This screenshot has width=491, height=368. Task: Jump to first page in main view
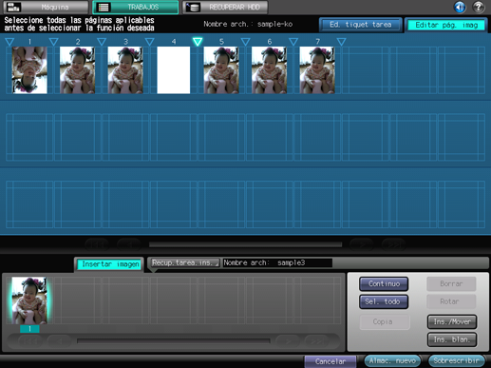pos(97,244)
